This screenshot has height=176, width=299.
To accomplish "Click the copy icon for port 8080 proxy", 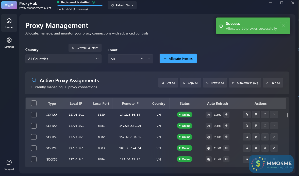I will coord(256,115).
